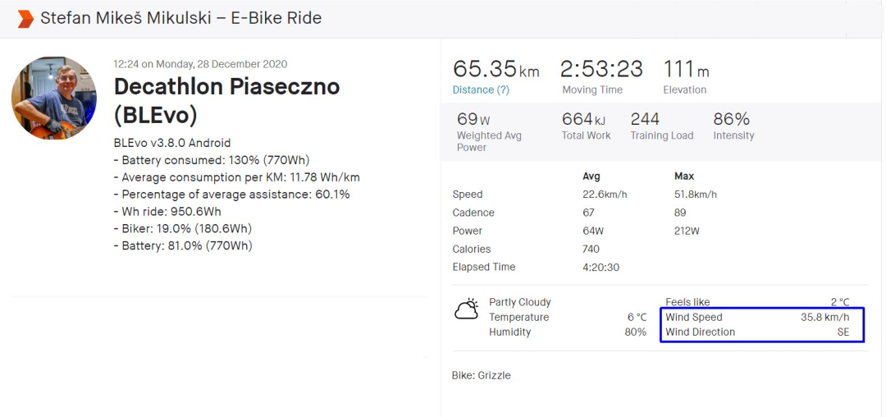This screenshot has height=417, width=886.
Task: Click the Elapsed Time 4:20:30 value
Action: click(x=601, y=267)
